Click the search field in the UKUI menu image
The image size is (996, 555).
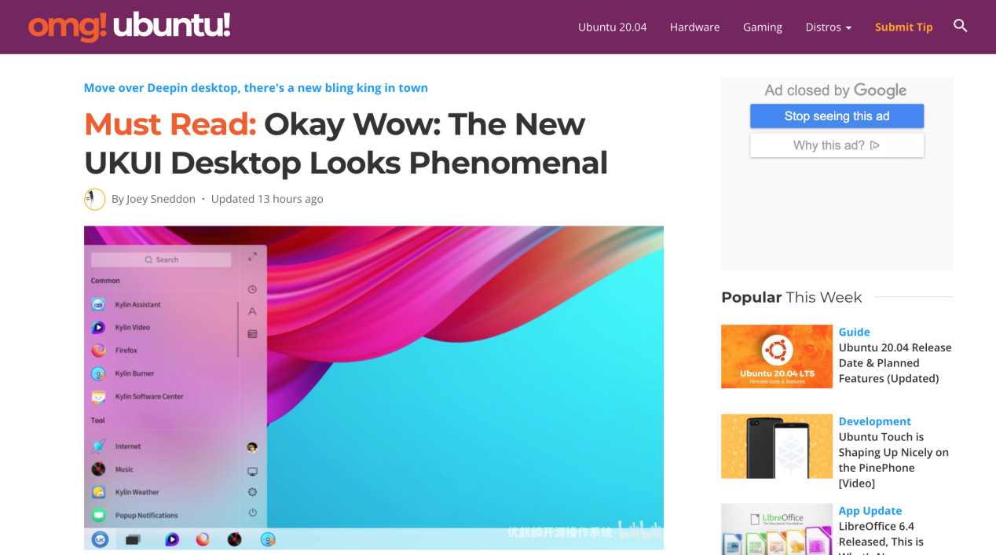pyautogui.click(x=161, y=259)
